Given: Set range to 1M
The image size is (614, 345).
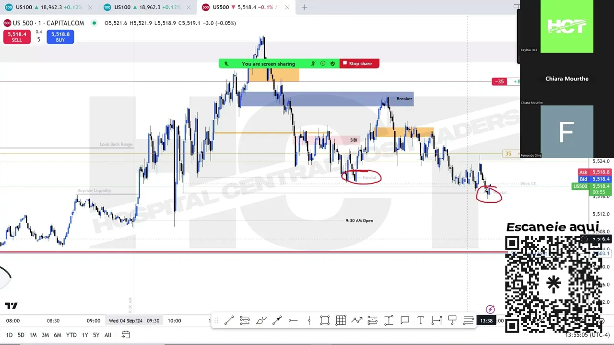Looking at the screenshot, I should pyautogui.click(x=33, y=335).
